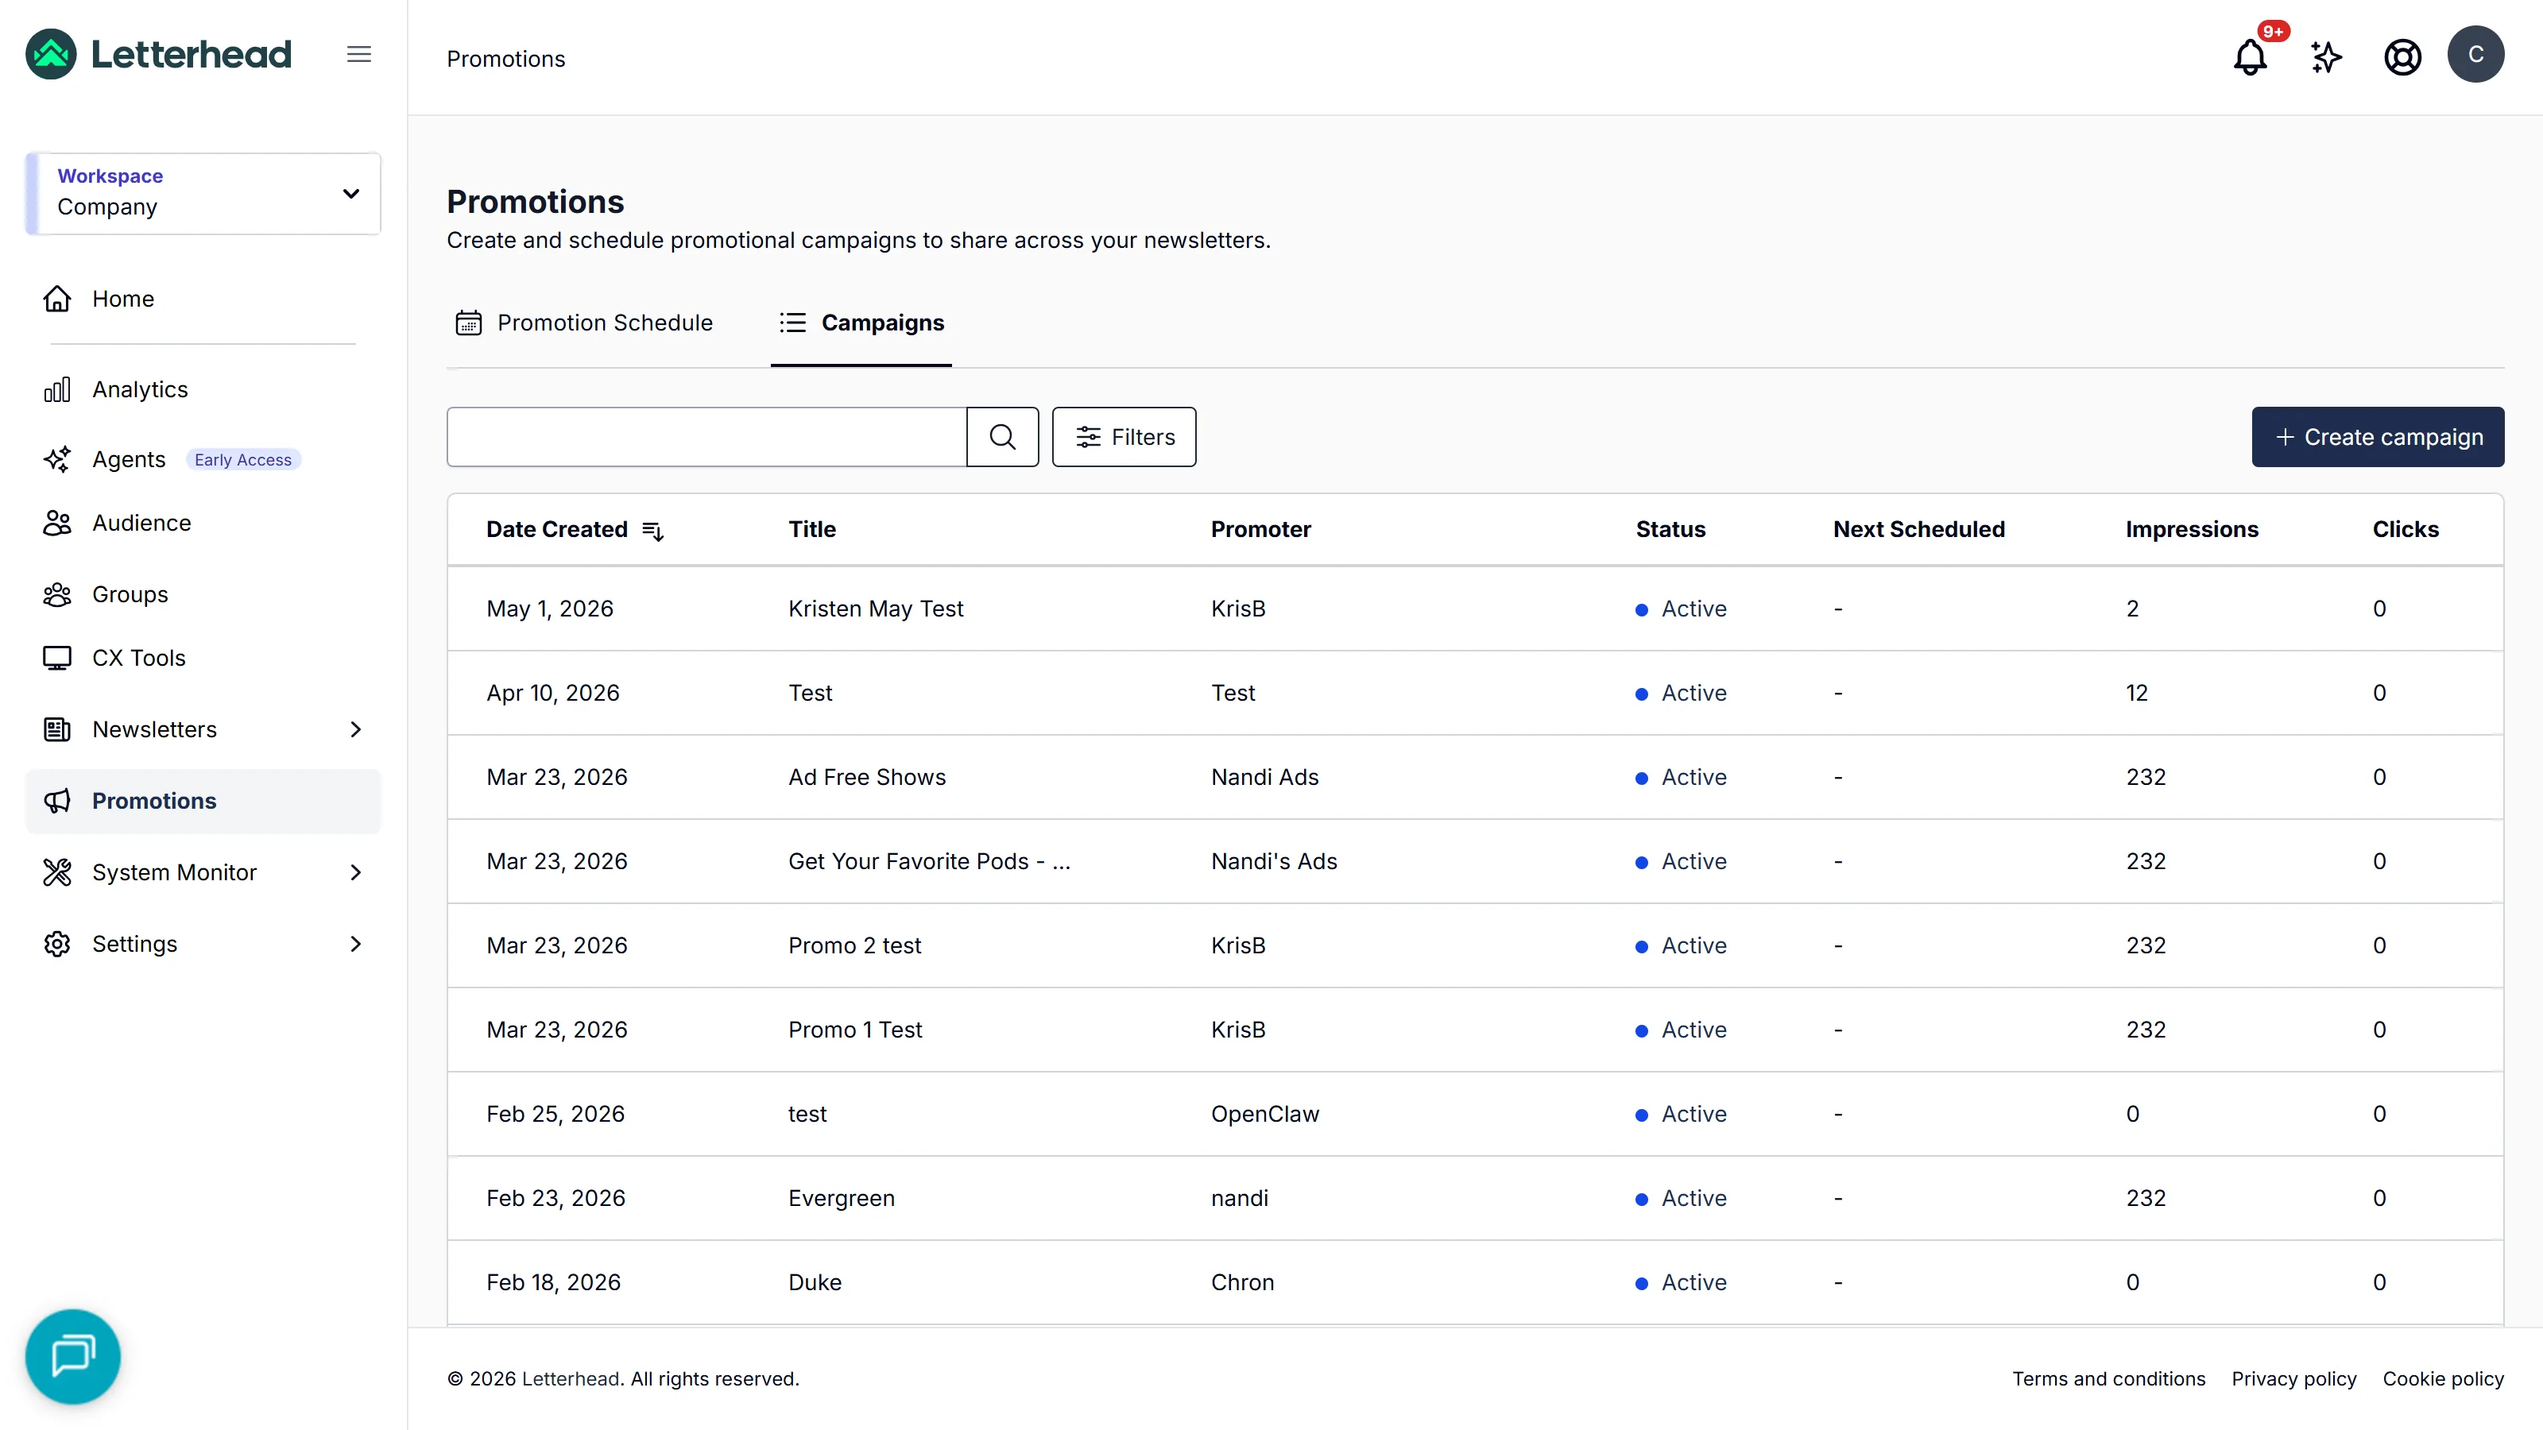Click the Agents sparkle icon
The image size is (2543, 1430).
click(57, 459)
